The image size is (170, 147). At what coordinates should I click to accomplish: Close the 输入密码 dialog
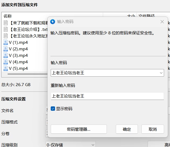pyautogui.click(x=162, y=22)
